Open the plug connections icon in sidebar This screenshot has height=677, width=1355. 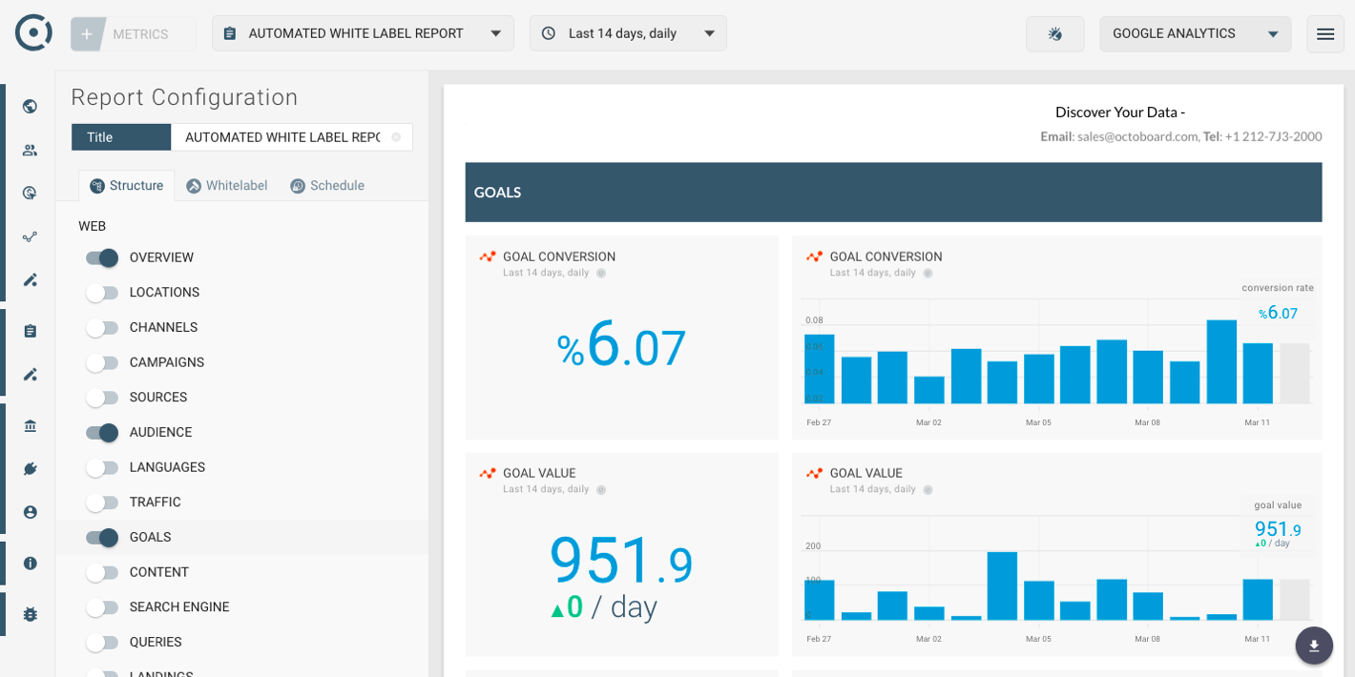[30, 468]
